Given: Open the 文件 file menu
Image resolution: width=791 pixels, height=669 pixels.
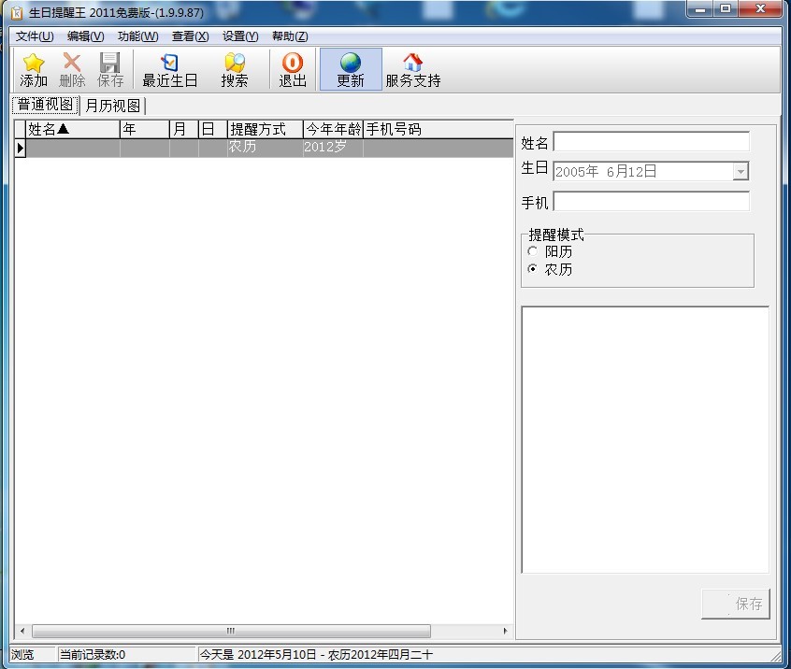Looking at the screenshot, I should tap(35, 36).
